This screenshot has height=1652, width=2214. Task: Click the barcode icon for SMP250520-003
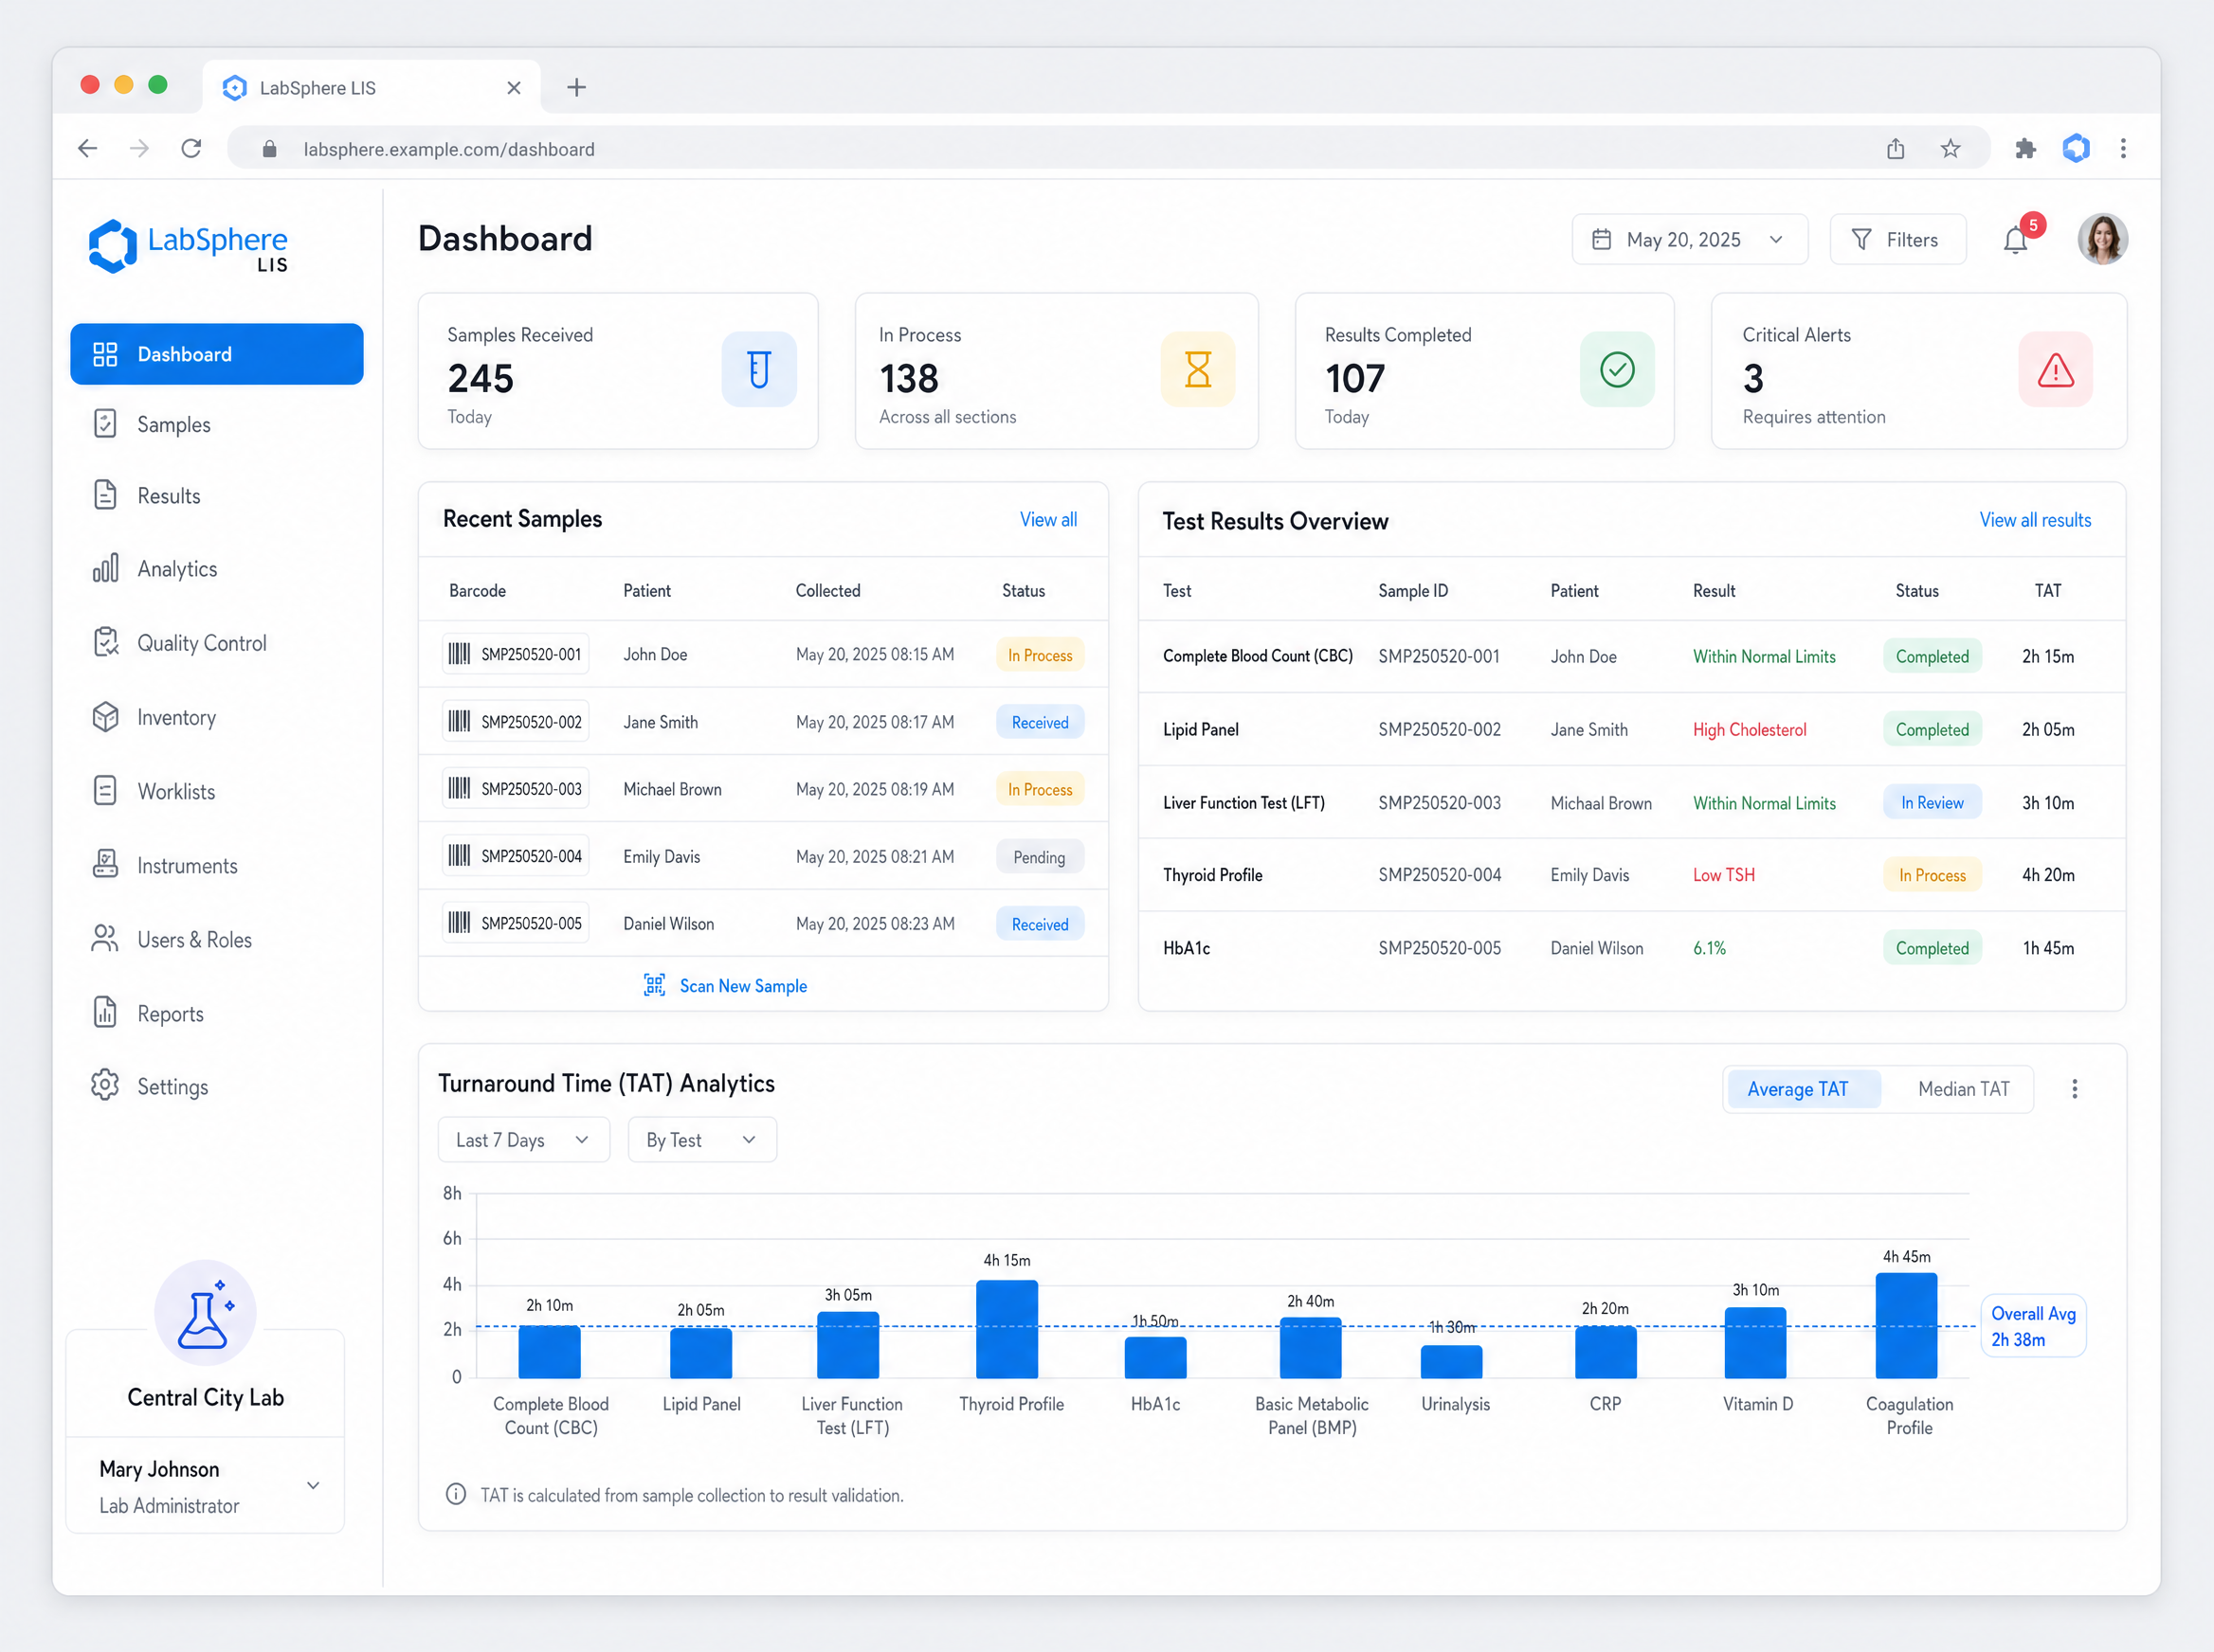[460, 789]
